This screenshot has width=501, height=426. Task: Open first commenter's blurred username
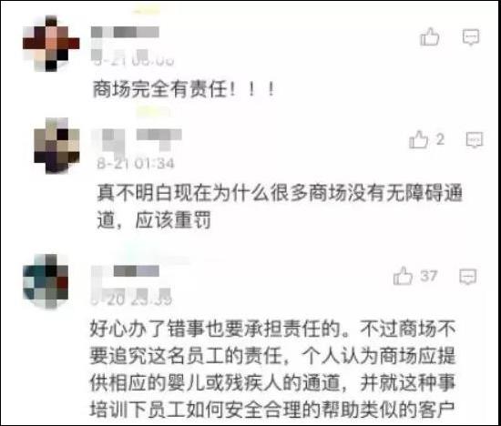click(125, 32)
